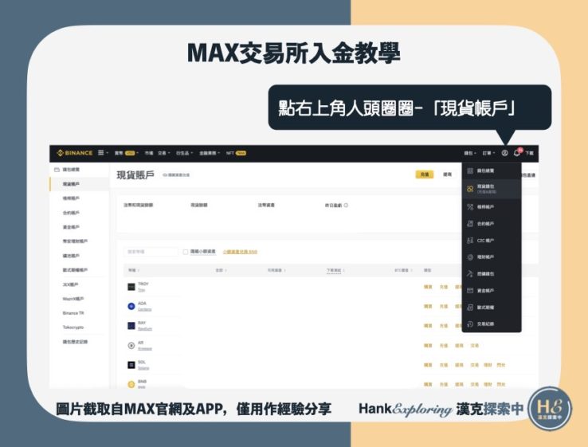The image size is (588, 447).
Task: Open the apps grid menu icon
Action: [101, 153]
